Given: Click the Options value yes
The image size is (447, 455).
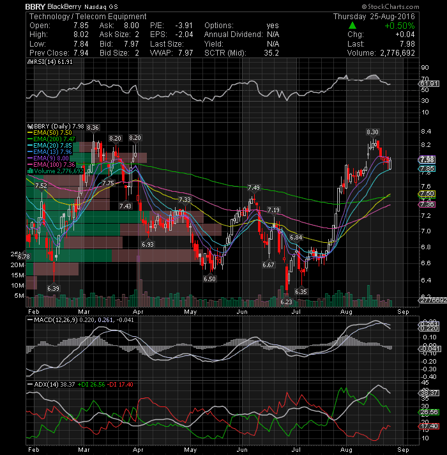Looking at the screenshot, I should click(273, 26).
